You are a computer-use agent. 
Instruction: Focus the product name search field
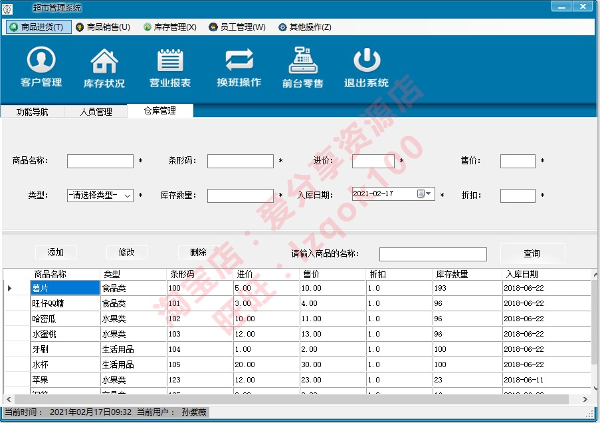(433, 254)
